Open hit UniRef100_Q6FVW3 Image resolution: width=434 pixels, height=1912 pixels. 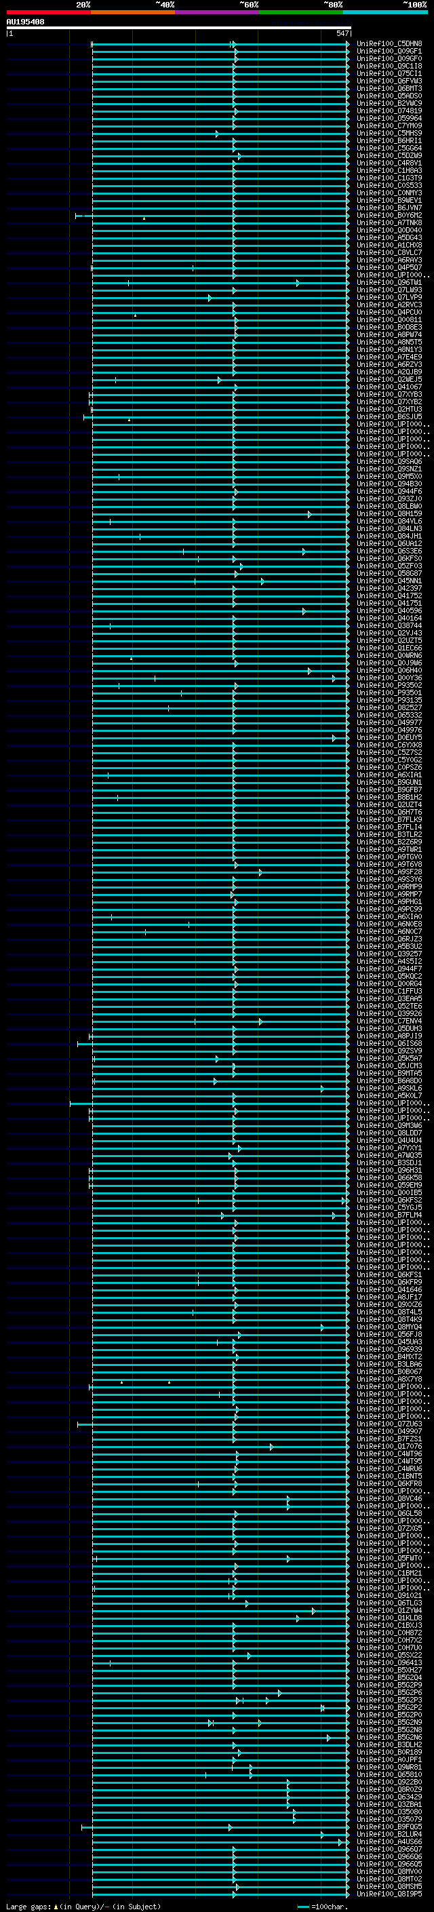[x=389, y=81]
